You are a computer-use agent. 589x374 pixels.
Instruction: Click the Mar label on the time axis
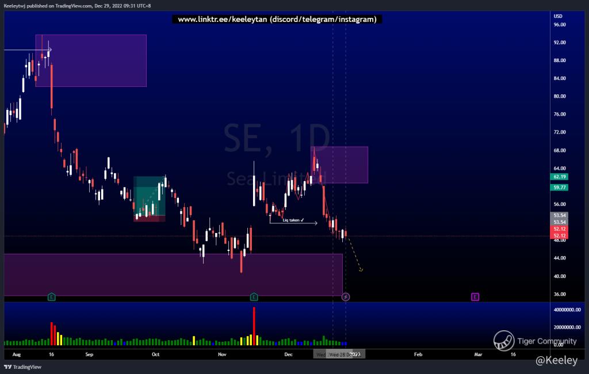click(478, 354)
